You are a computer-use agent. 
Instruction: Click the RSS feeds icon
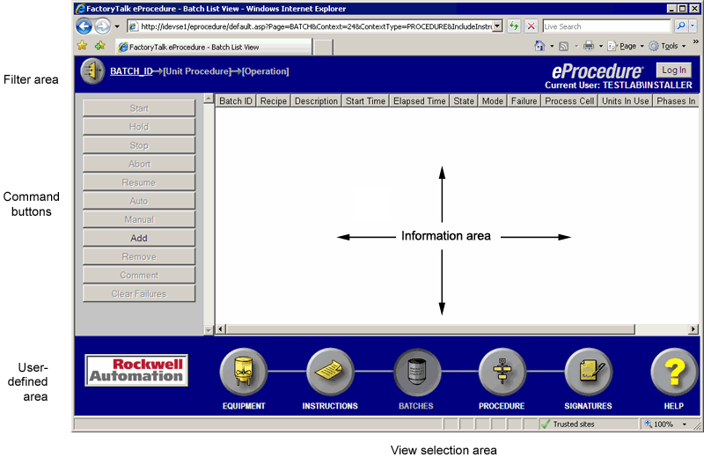[564, 46]
